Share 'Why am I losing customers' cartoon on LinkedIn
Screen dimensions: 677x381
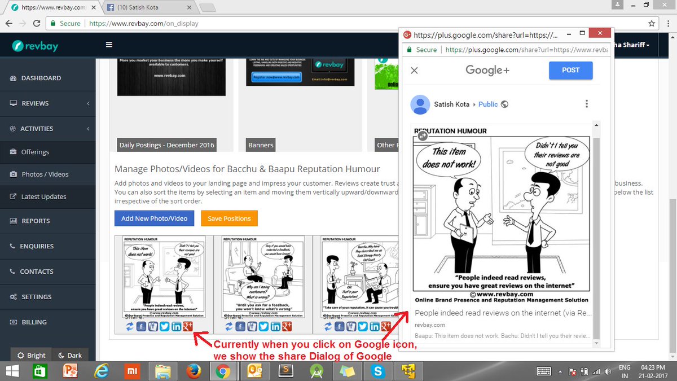(275, 326)
